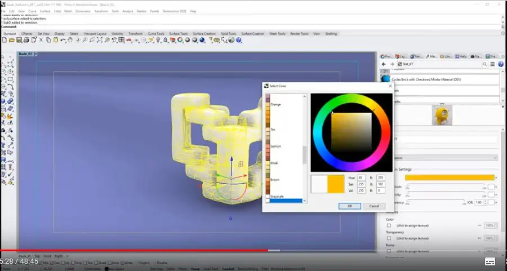The width and height of the screenshot is (507, 271).
Task: Click the Cycles Brick with Checkered Mortar material
Action: (440, 79)
